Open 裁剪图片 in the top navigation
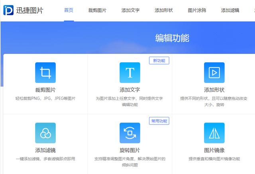The image size is (255, 174). point(97,10)
